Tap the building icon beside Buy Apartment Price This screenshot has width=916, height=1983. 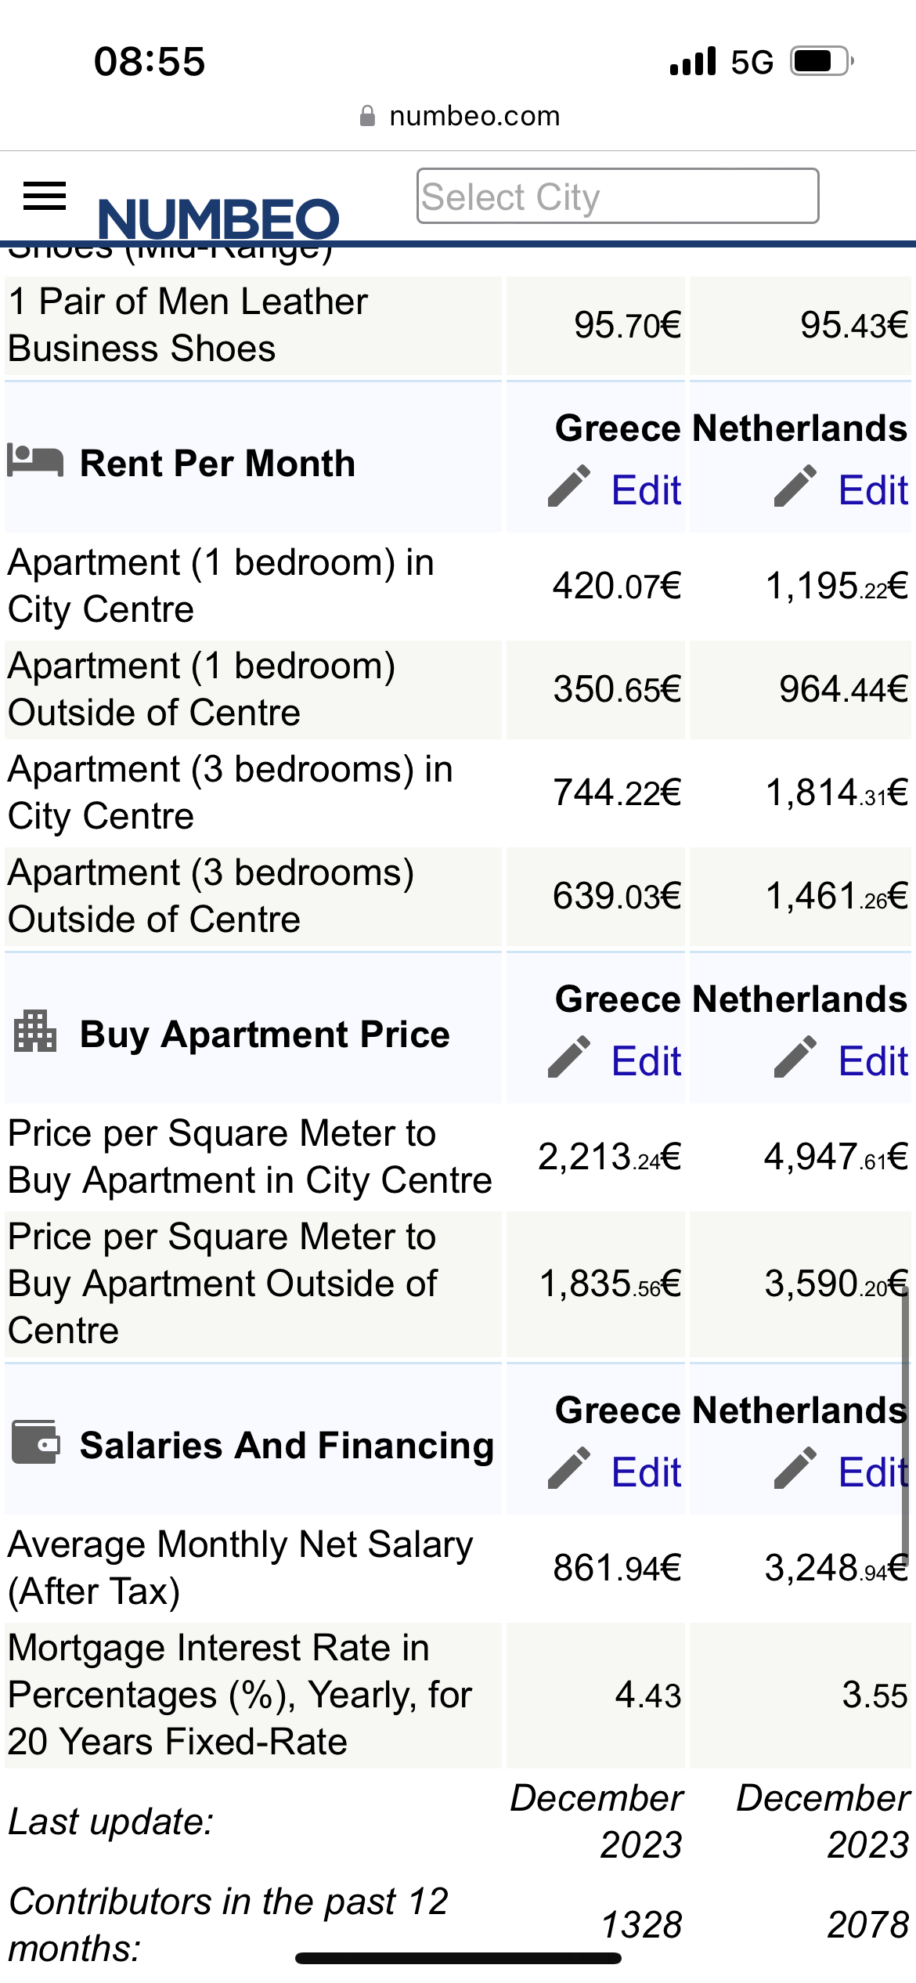coord(35,1031)
